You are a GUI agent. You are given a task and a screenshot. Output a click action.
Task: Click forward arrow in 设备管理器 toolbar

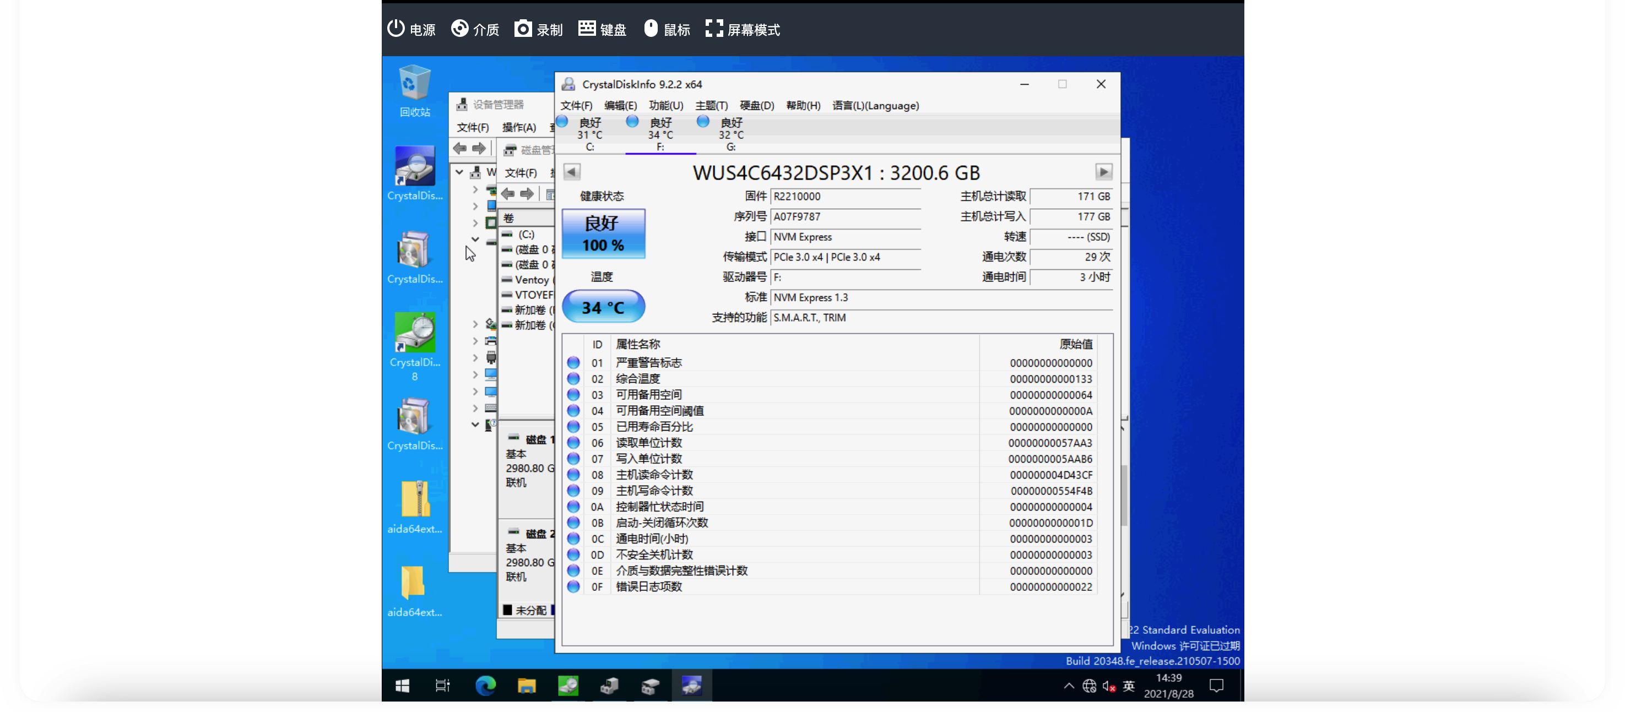[x=479, y=148]
